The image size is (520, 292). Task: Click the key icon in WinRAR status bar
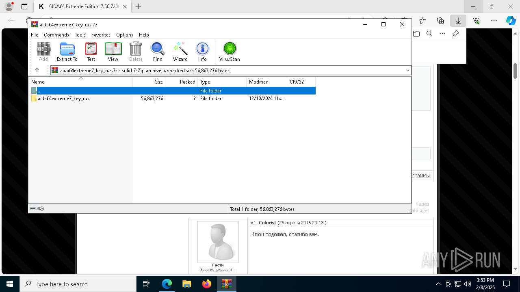41,208
